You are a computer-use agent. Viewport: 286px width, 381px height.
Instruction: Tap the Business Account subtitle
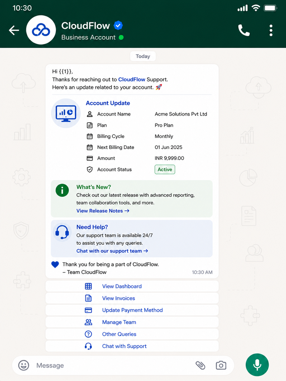tap(88, 37)
